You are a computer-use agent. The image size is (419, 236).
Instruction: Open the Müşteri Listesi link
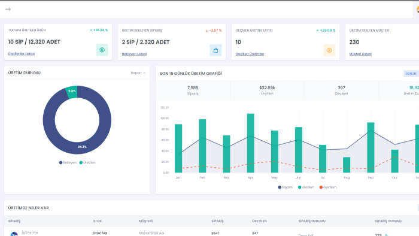(x=360, y=54)
